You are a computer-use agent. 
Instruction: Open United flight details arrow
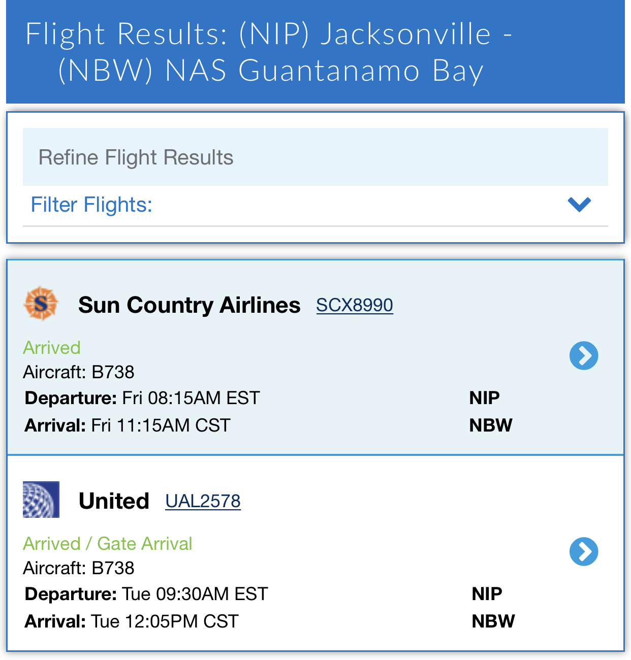pyautogui.click(x=584, y=551)
